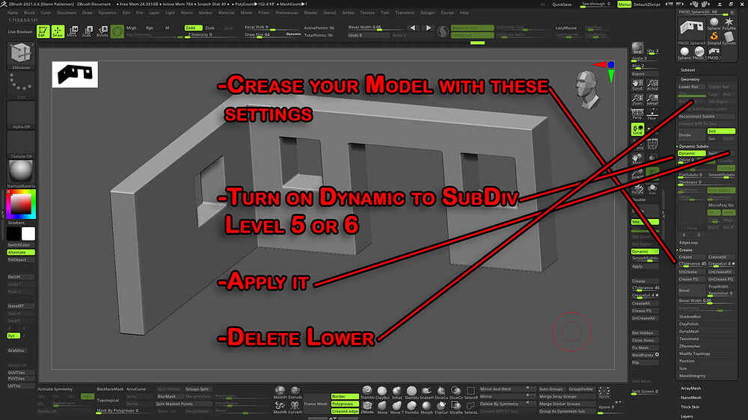The width and height of the screenshot is (748, 420).
Task: Pick a color from the color picker square
Action: pos(20,205)
